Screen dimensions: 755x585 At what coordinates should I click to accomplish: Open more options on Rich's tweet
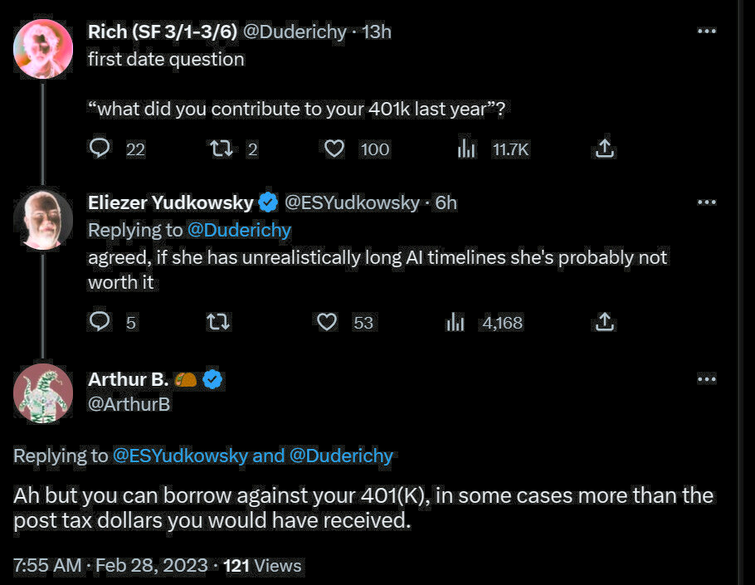click(706, 32)
